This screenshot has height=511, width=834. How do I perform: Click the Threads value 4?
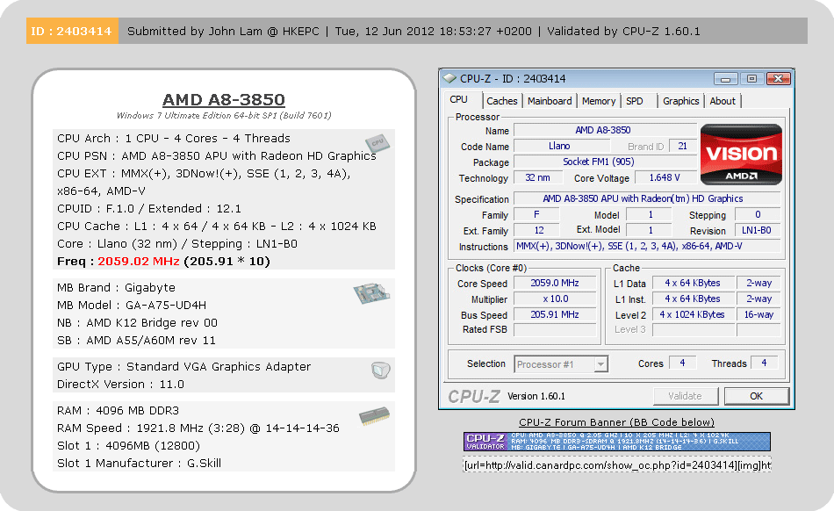[764, 363]
